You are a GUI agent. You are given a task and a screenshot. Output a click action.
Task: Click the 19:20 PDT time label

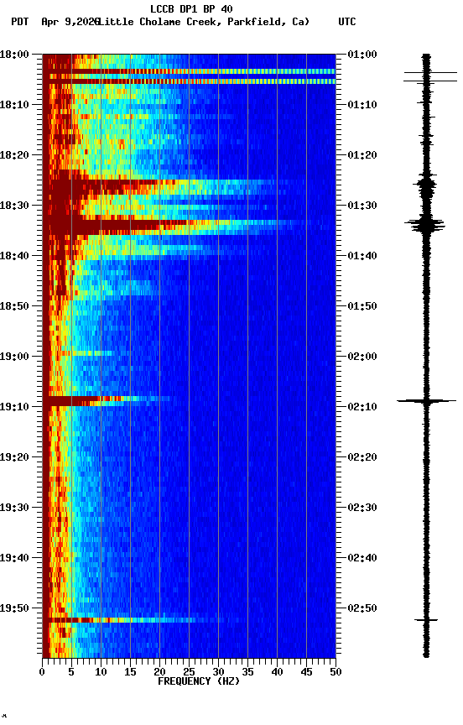[x=14, y=457]
